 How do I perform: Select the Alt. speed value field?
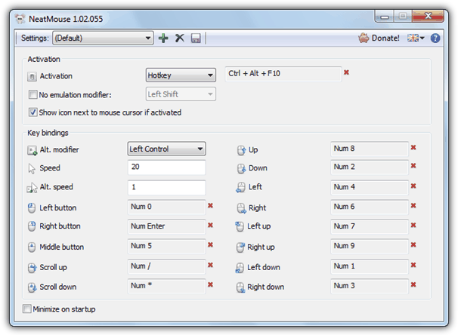166,187
